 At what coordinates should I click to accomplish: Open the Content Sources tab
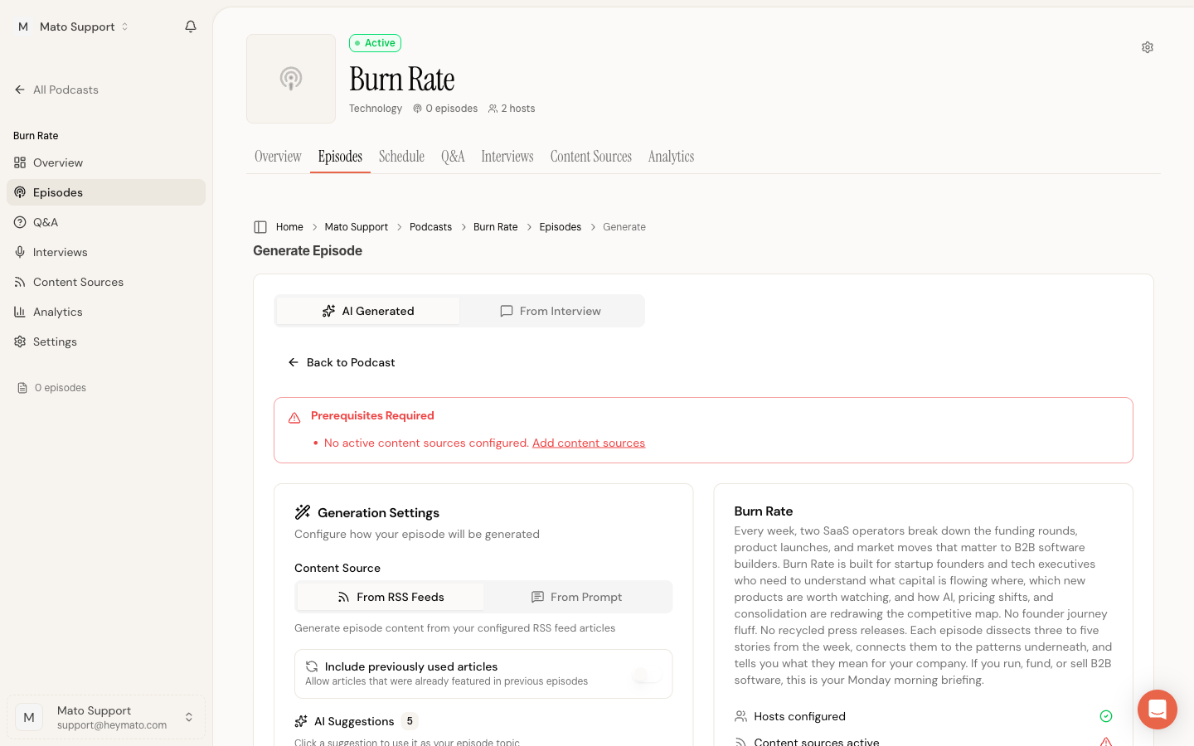point(591,157)
